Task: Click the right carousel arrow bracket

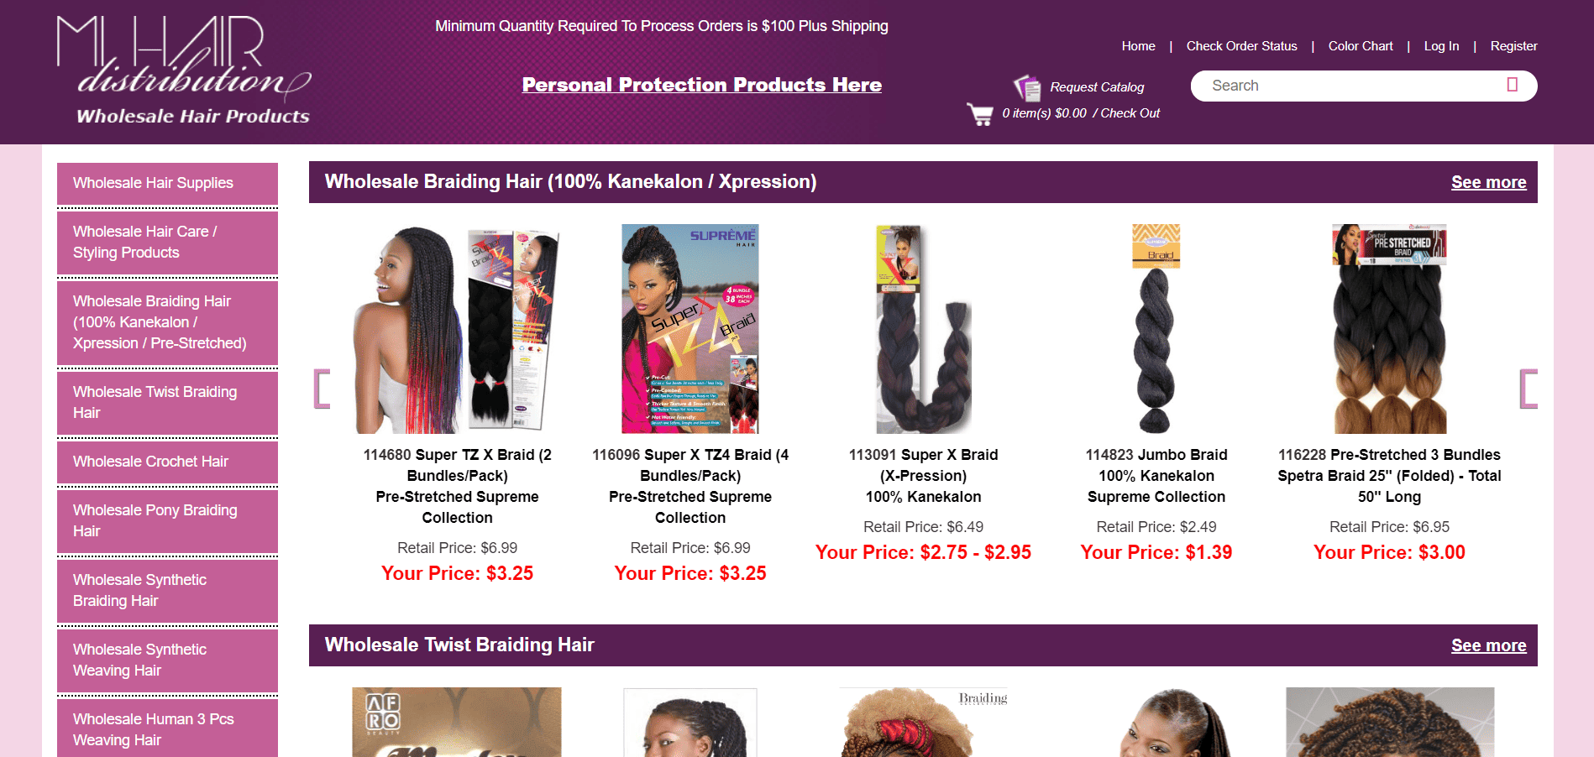Action: click(x=1528, y=389)
